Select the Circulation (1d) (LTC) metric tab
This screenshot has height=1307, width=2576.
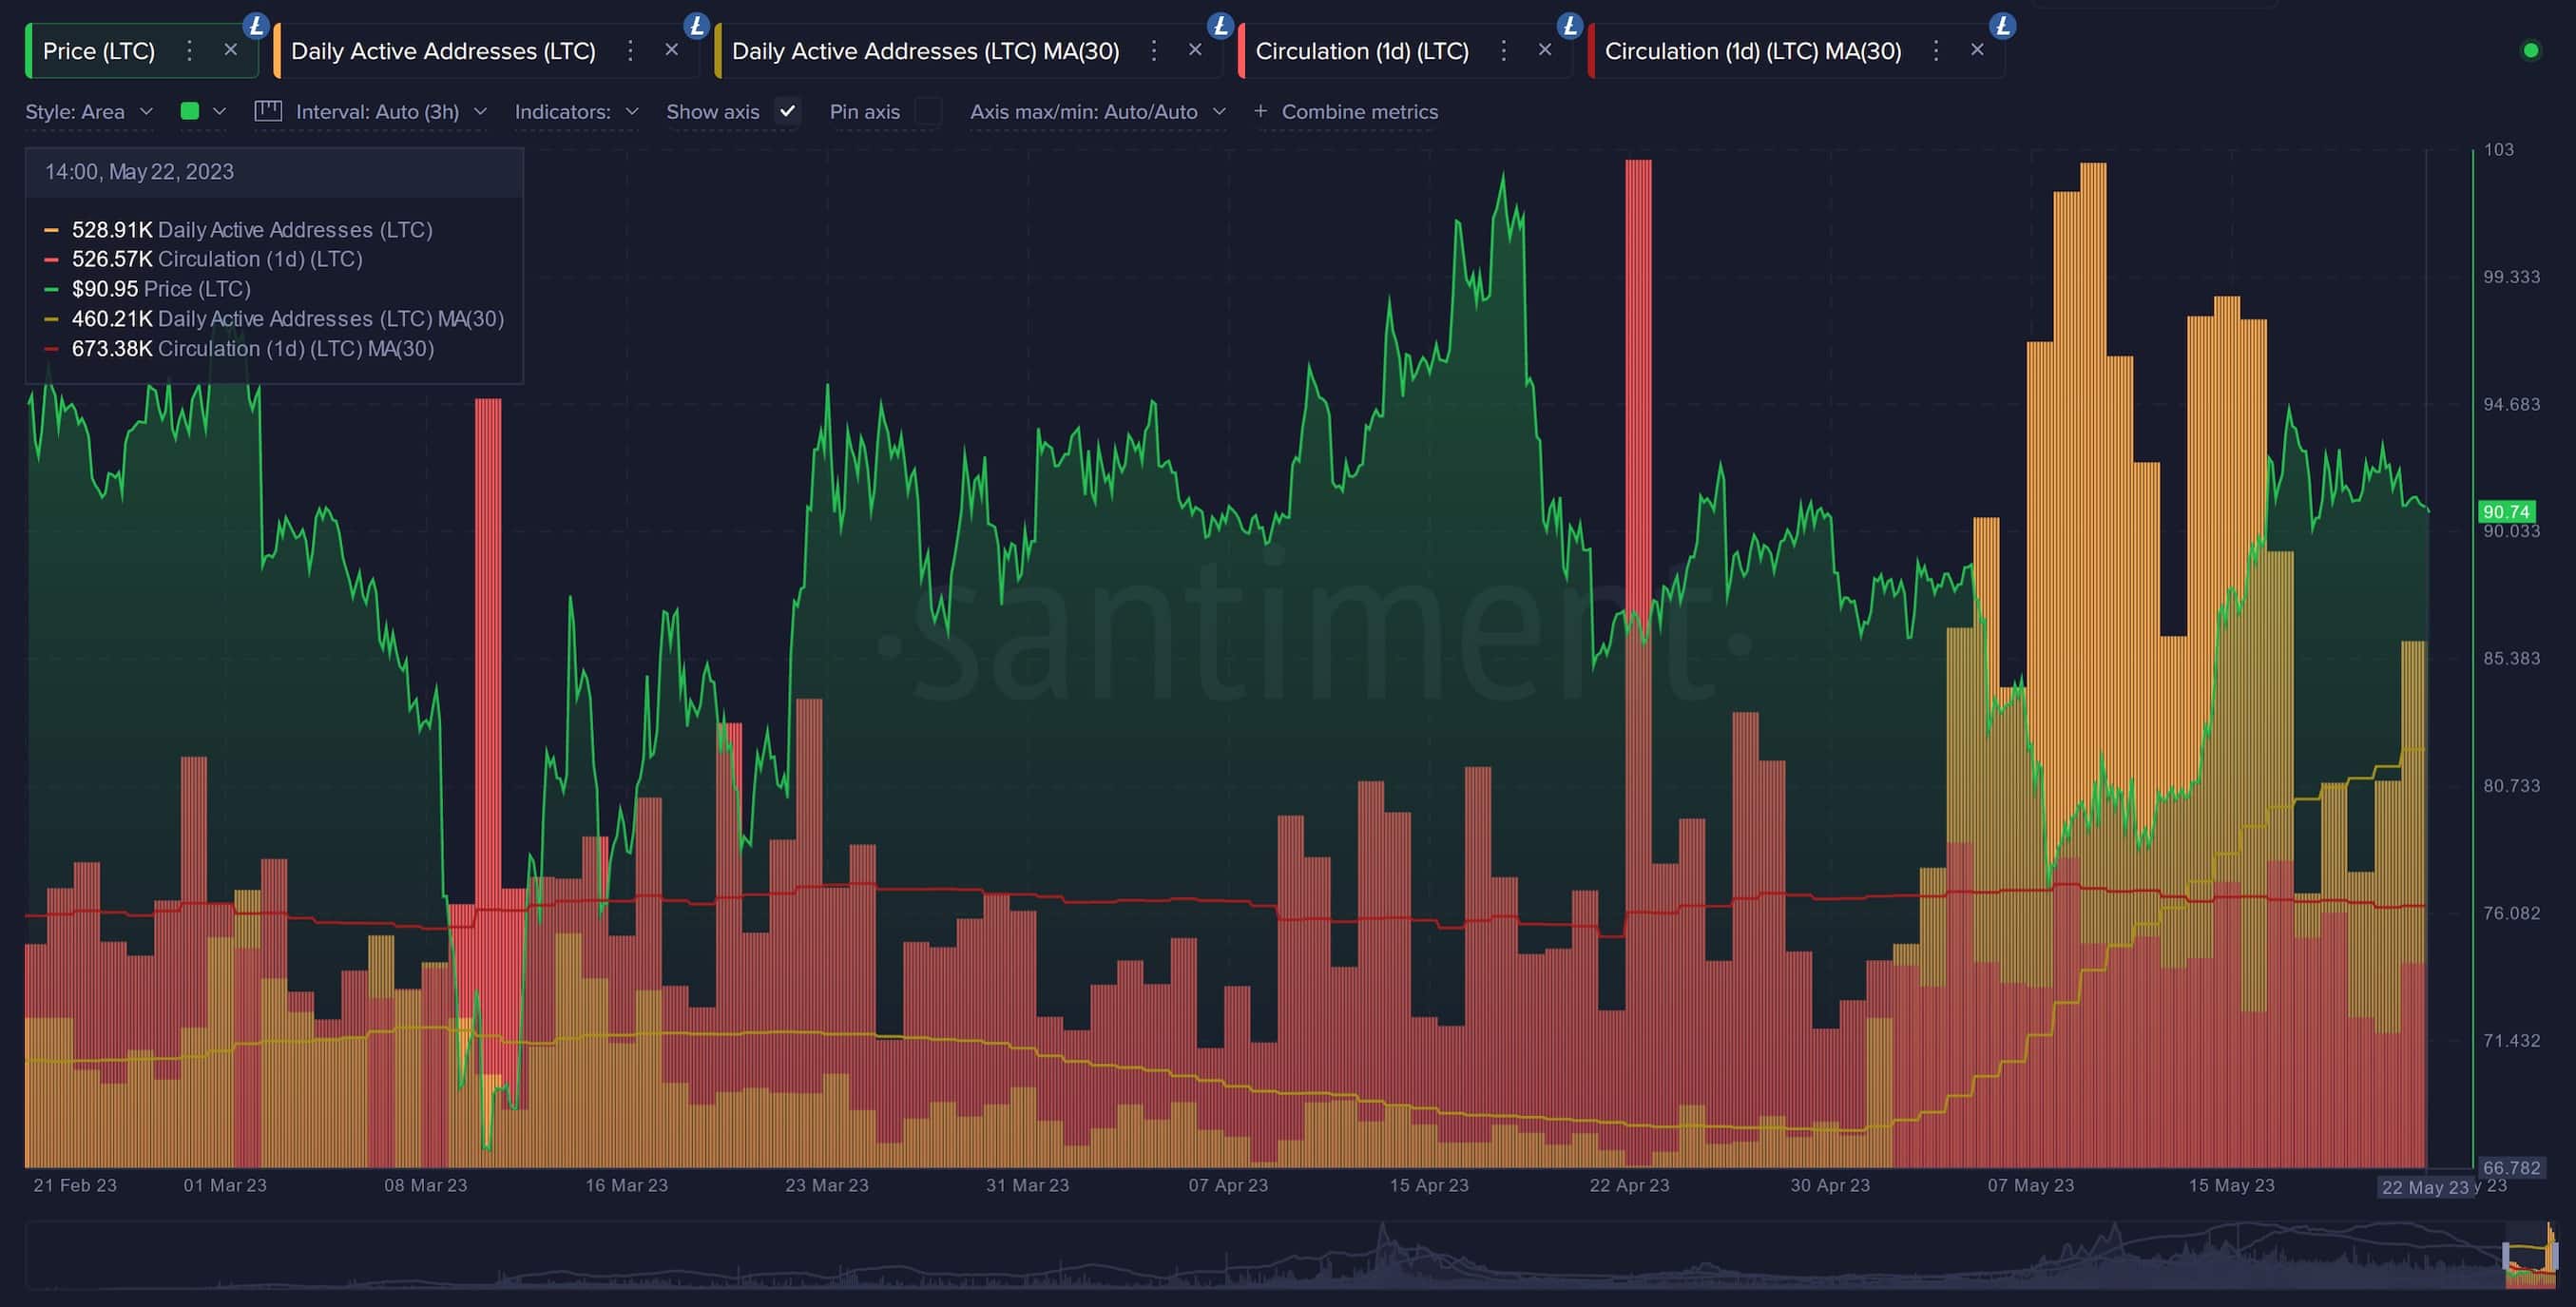[x=1361, y=51]
